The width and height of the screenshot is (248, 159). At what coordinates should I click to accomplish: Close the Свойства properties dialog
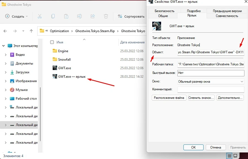(x=246, y=1)
